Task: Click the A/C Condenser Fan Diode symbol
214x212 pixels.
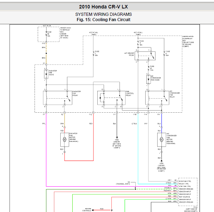Action: (148, 79)
